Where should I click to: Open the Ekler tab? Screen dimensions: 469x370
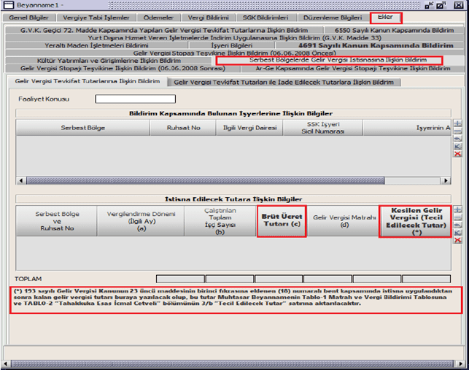[x=385, y=17]
